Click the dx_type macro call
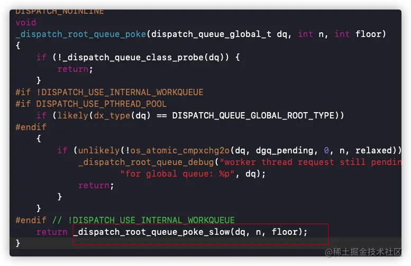Viewport: 411px width, 266px height. [x=112, y=116]
